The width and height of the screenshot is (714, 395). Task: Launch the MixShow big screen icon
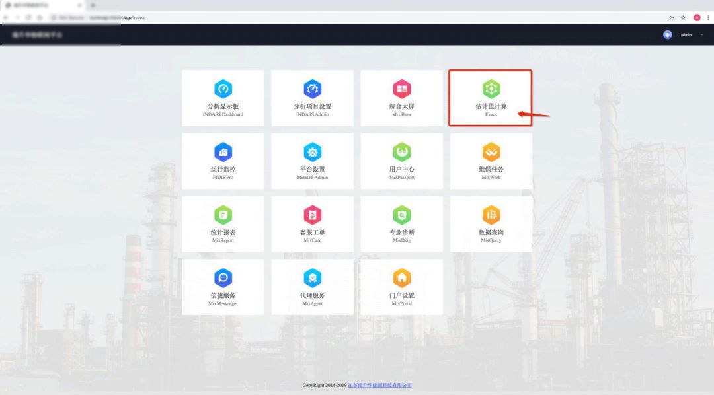(x=401, y=89)
